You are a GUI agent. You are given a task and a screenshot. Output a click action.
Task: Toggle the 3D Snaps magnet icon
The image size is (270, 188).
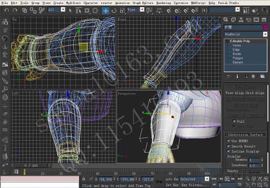[169, 11]
